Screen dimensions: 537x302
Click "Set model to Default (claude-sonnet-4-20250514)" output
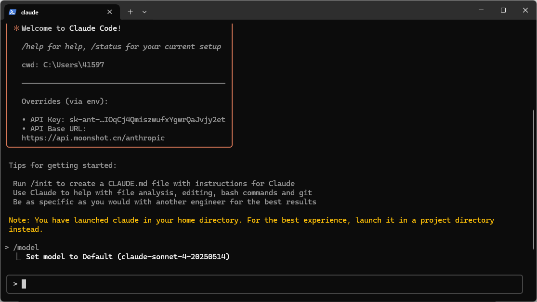click(x=128, y=257)
